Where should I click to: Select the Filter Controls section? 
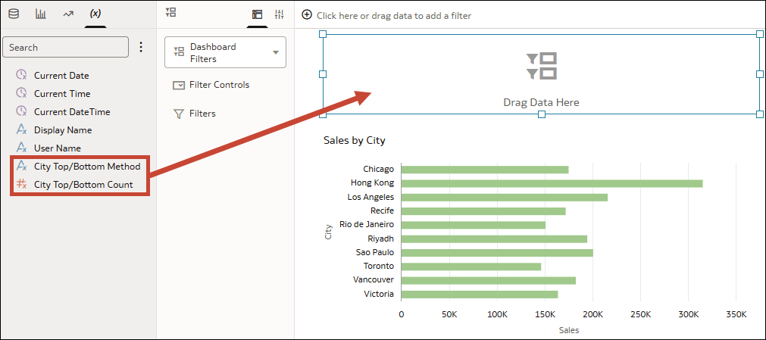(211, 85)
